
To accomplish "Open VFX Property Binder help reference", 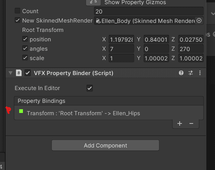I will (181, 73).
